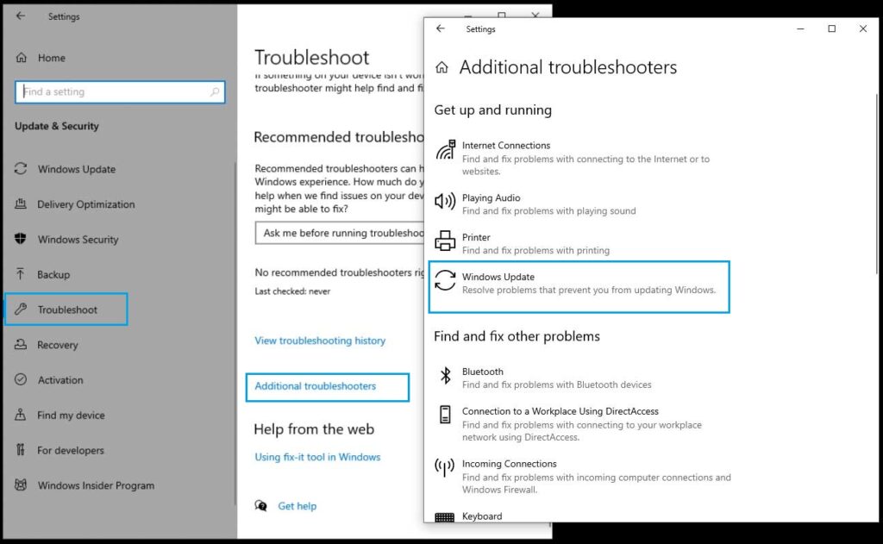The image size is (883, 544).
Task: Click Home icon in Settings sidebar
Action: point(22,58)
